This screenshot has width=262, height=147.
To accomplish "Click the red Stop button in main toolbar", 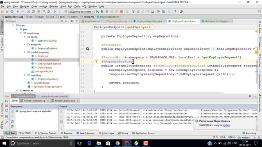I will 122,12.
